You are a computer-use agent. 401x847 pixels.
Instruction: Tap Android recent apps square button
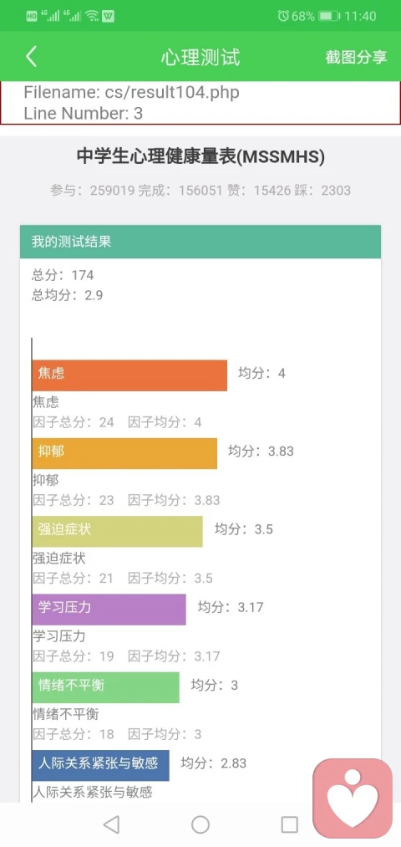point(289,824)
